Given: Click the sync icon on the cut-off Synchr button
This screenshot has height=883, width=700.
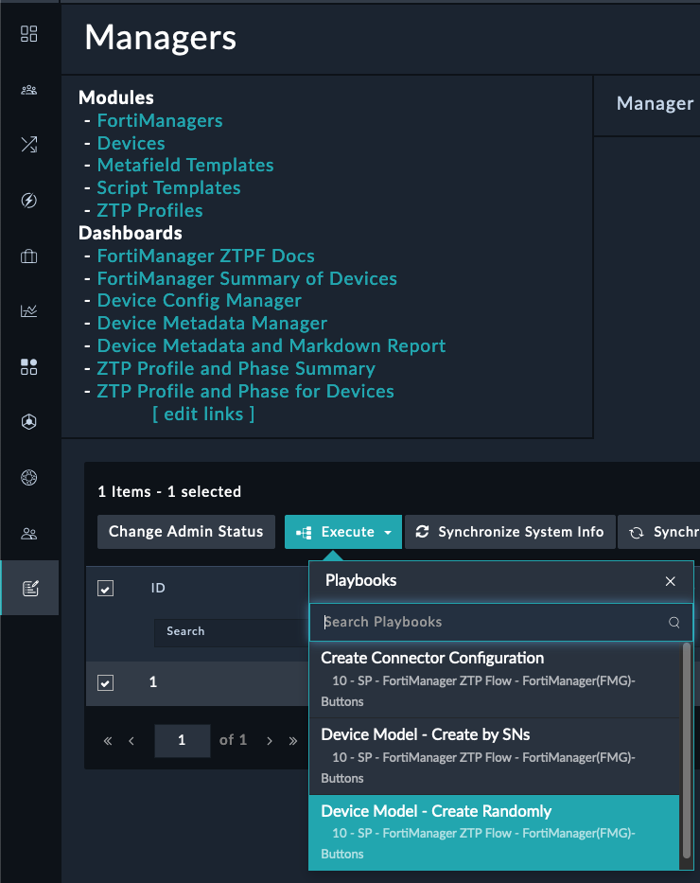Looking at the screenshot, I should (637, 533).
